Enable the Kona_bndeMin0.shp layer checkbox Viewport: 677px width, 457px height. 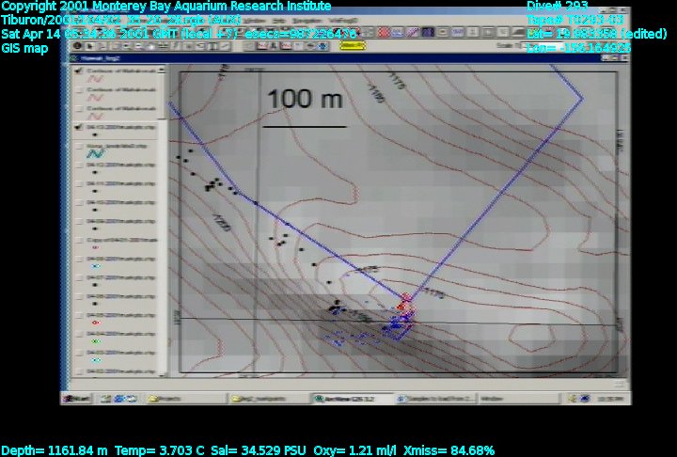78,146
